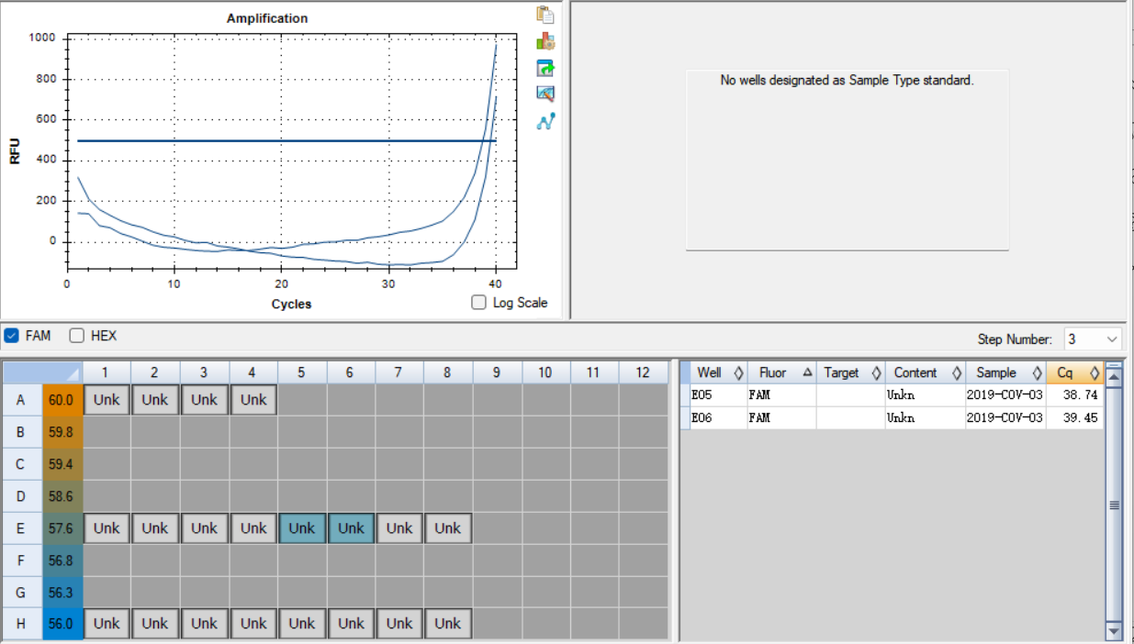Click the 56.0 temperature gradient cell
1134x644 pixels.
pyautogui.click(x=62, y=624)
